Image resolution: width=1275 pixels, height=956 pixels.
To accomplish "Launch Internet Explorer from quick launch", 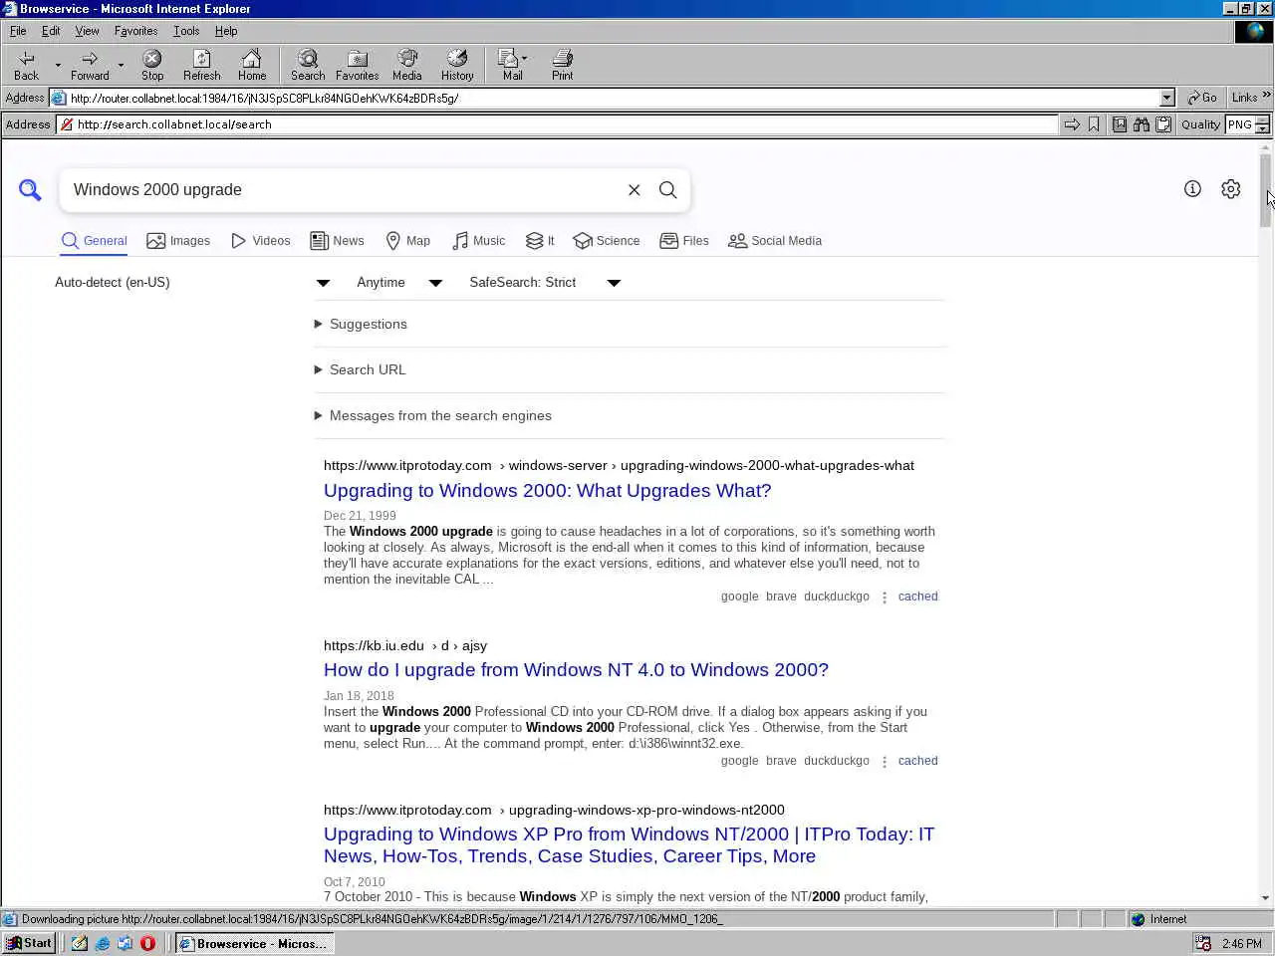I will click(103, 943).
